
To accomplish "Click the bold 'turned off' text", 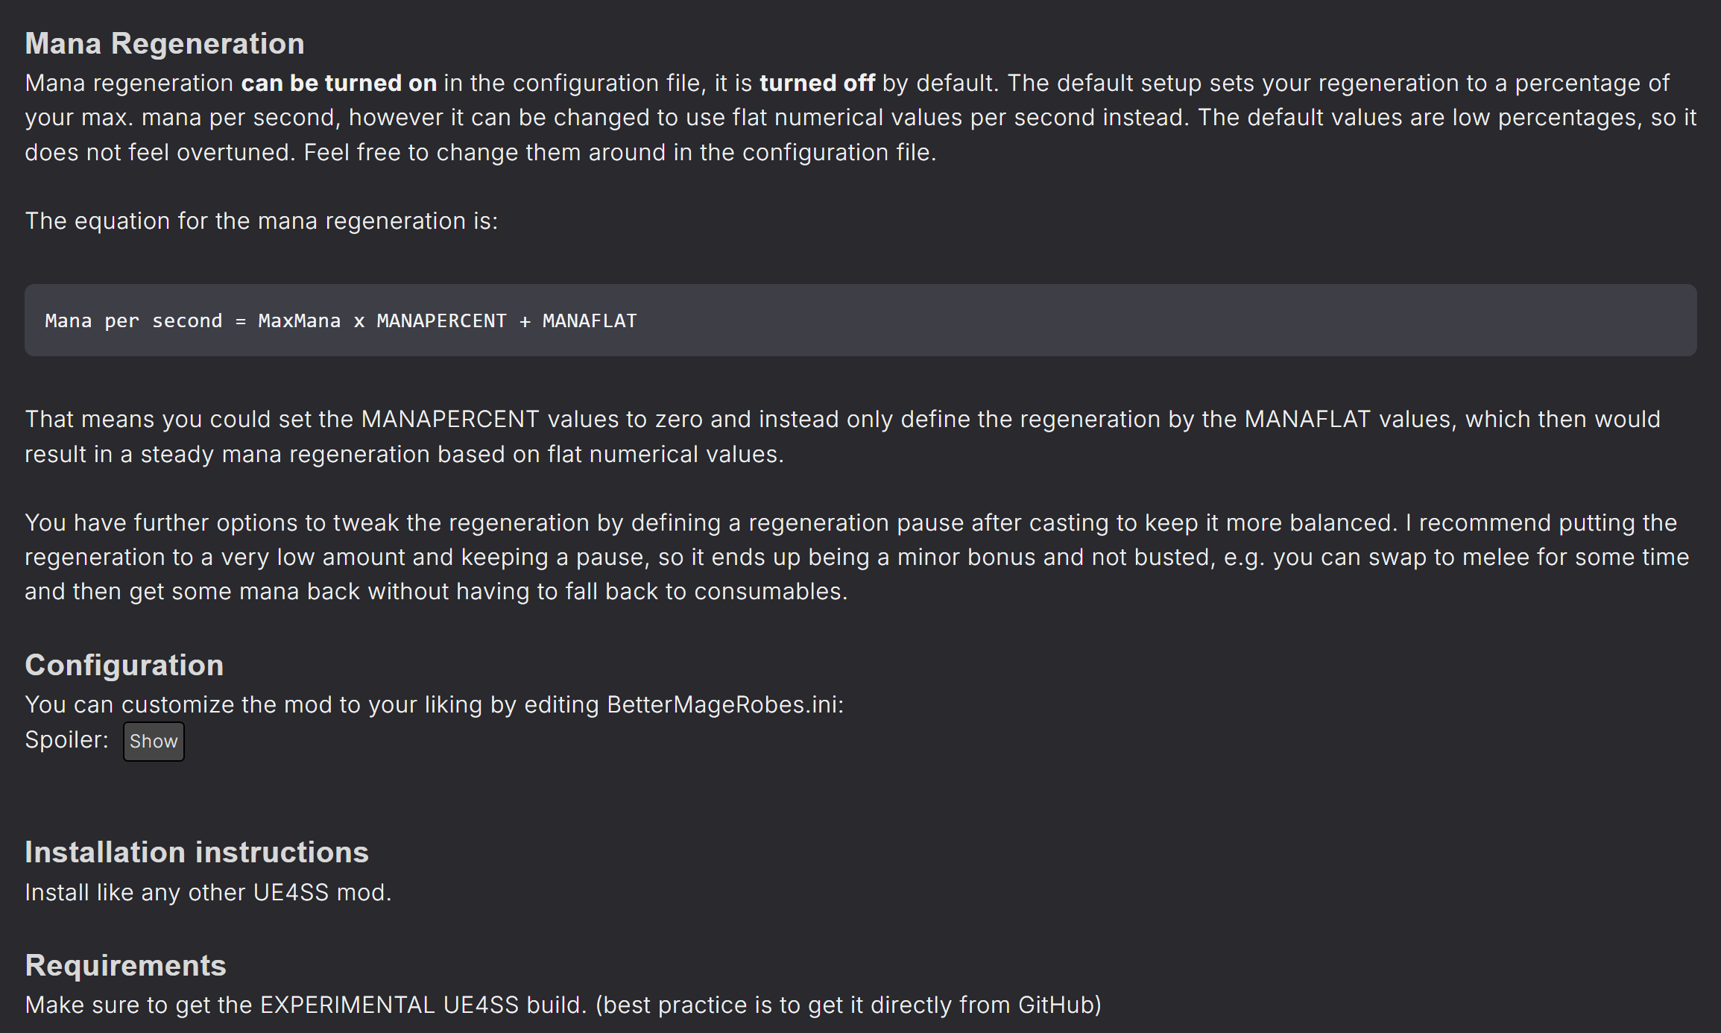I will click(x=817, y=83).
